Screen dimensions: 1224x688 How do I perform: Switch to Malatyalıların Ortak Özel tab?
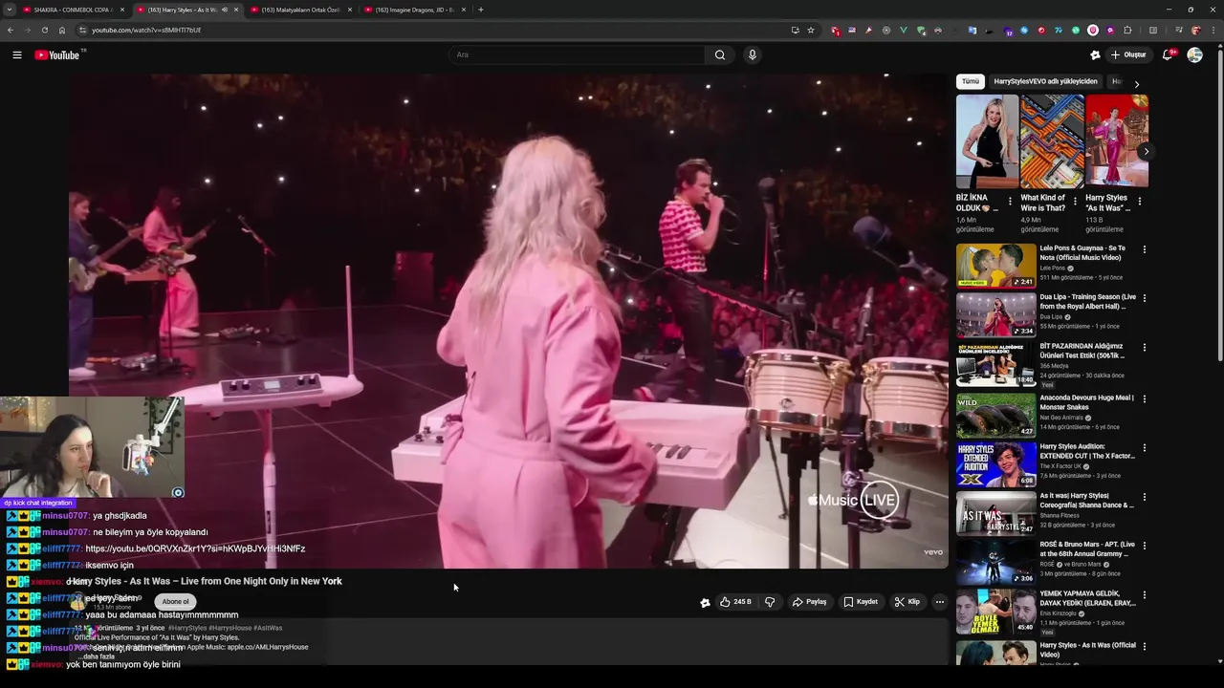[x=300, y=10]
